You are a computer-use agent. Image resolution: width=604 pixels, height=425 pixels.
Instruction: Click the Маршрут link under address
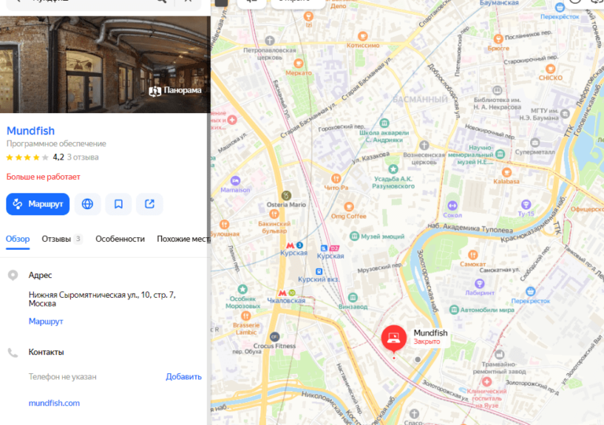pos(46,321)
